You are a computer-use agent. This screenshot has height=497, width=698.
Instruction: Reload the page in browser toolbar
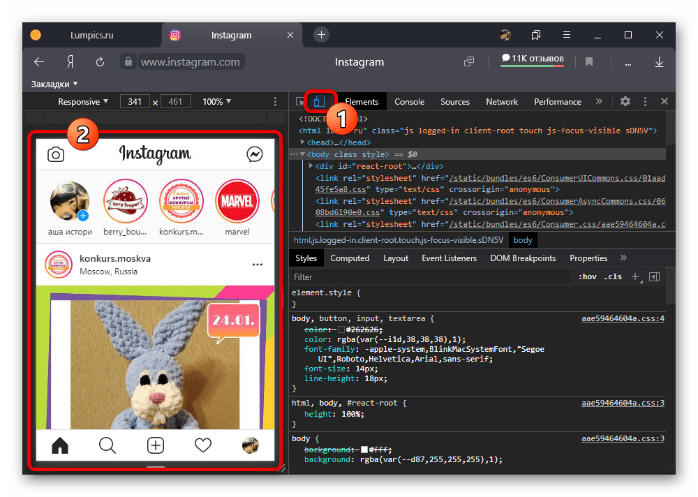(100, 61)
